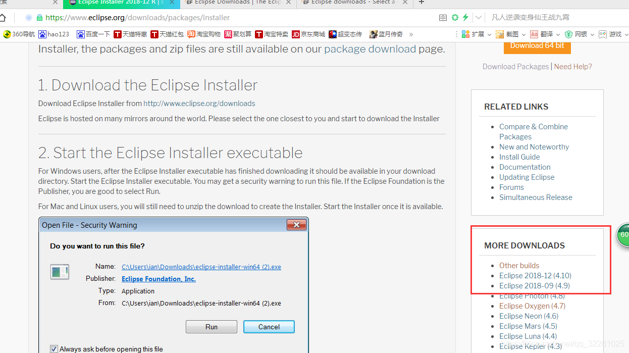Click the home icon beside address bar
The width and height of the screenshot is (629, 353).
click(x=3, y=17)
